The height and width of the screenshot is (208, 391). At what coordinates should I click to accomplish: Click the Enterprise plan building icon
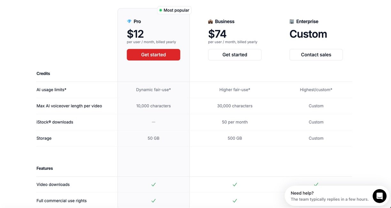(292, 22)
